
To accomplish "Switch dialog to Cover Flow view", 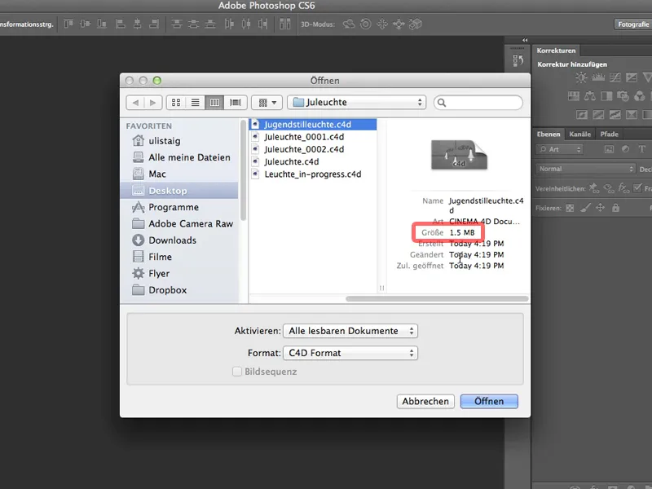I will pos(236,103).
